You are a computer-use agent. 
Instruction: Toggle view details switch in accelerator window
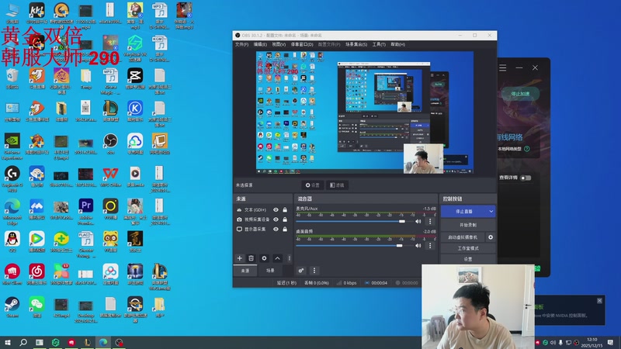click(x=526, y=178)
